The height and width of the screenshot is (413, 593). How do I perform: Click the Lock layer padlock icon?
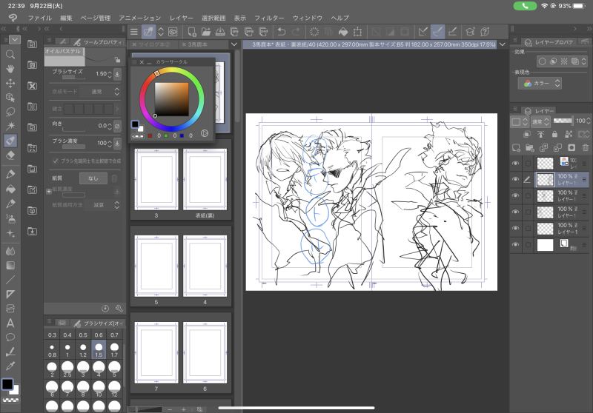(554, 134)
